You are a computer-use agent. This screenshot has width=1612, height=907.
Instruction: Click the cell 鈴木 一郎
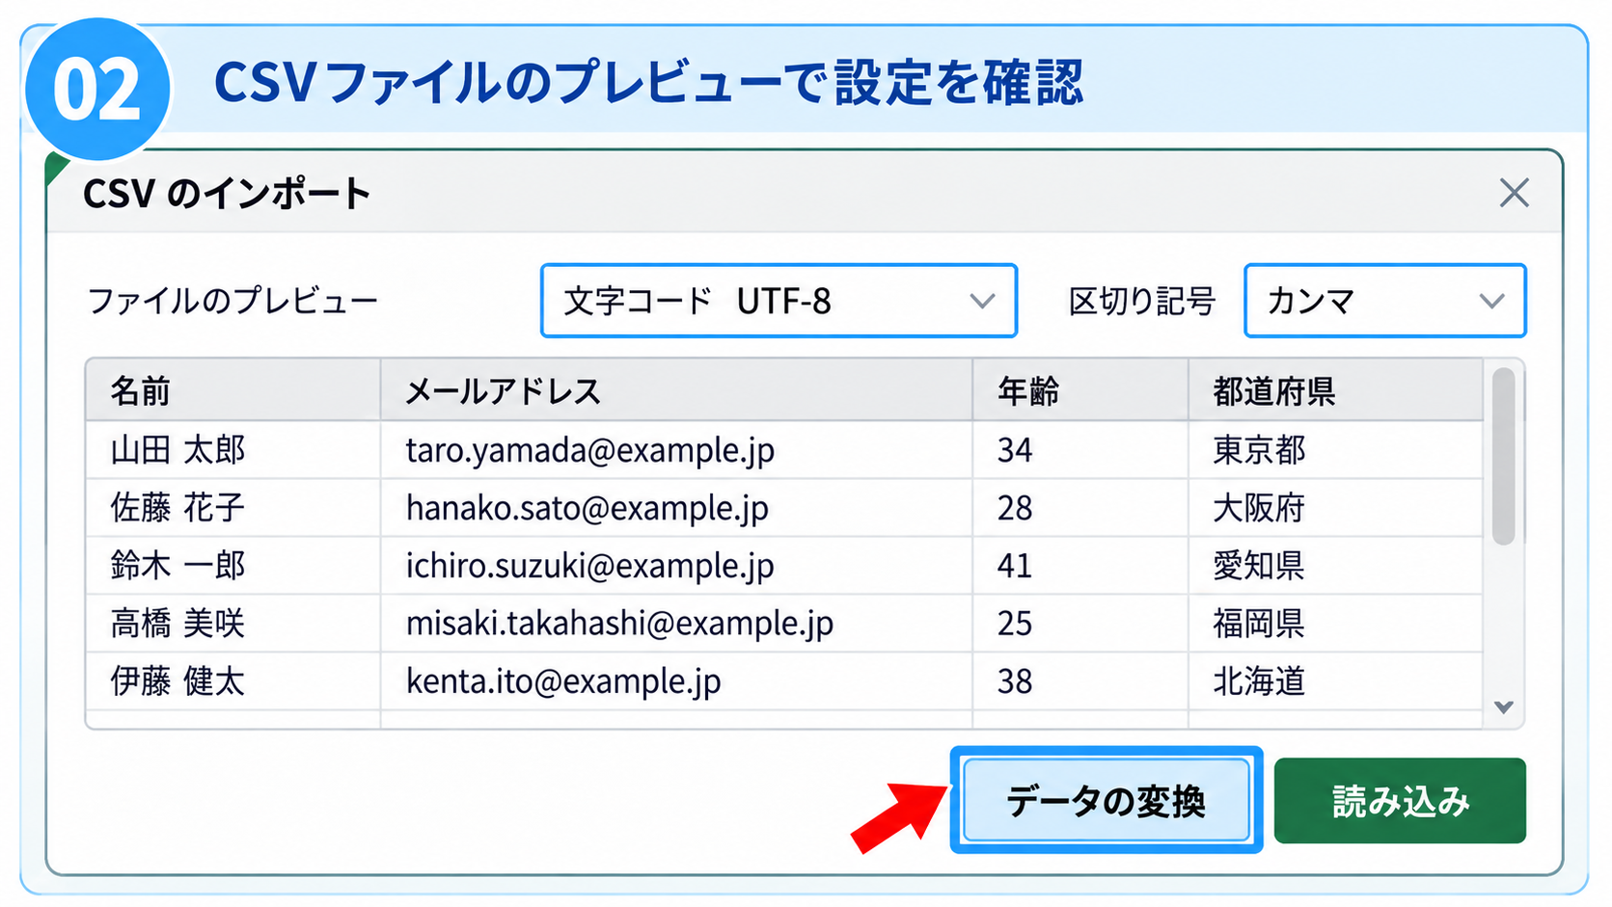(x=232, y=566)
